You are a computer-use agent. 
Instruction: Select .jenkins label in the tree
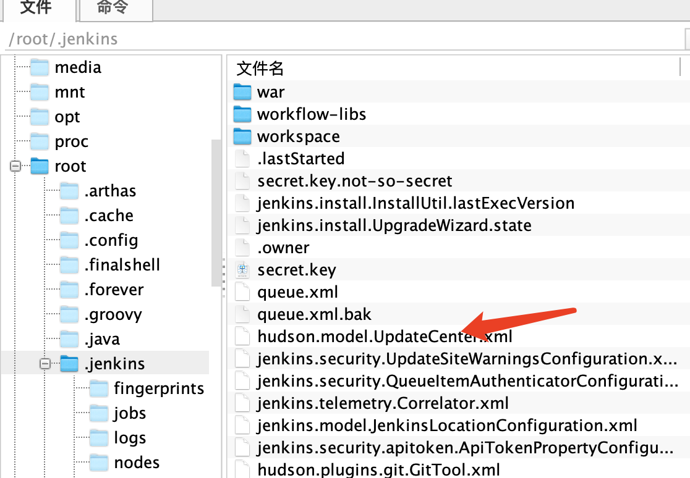[x=114, y=364]
